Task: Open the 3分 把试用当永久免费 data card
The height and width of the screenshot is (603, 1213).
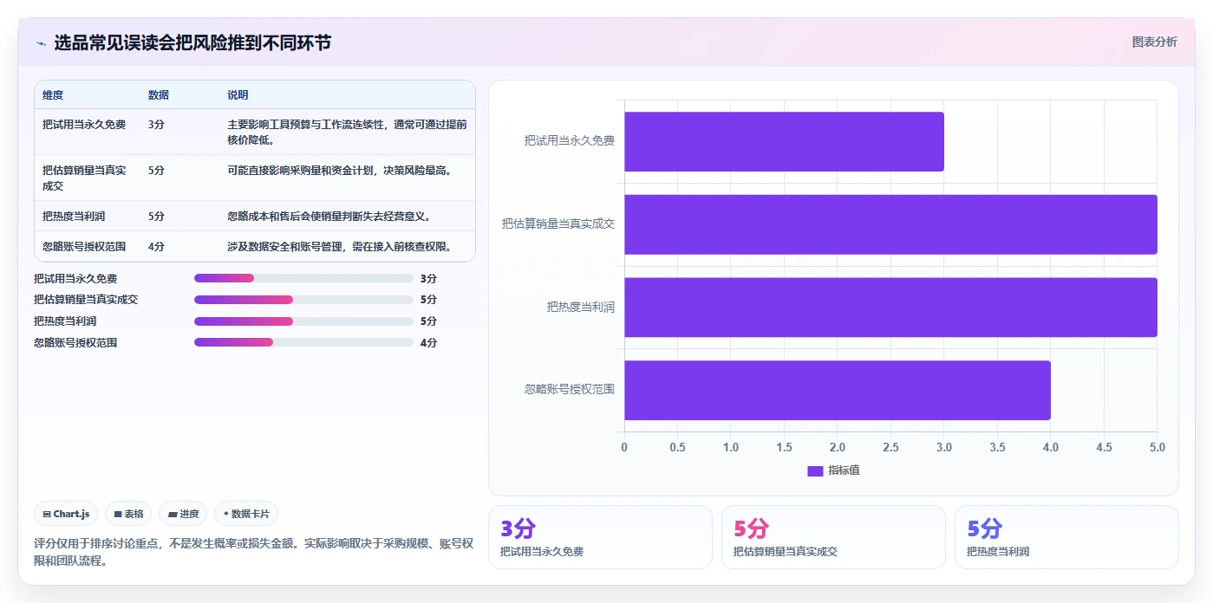Action: 600,537
